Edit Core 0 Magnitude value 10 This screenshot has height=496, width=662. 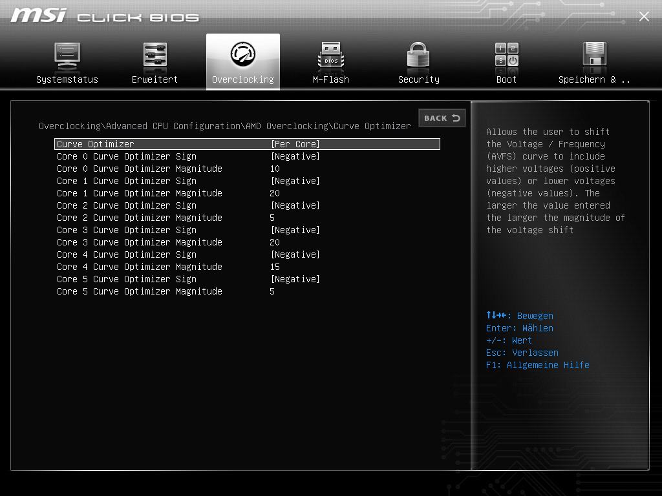tap(275, 169)
